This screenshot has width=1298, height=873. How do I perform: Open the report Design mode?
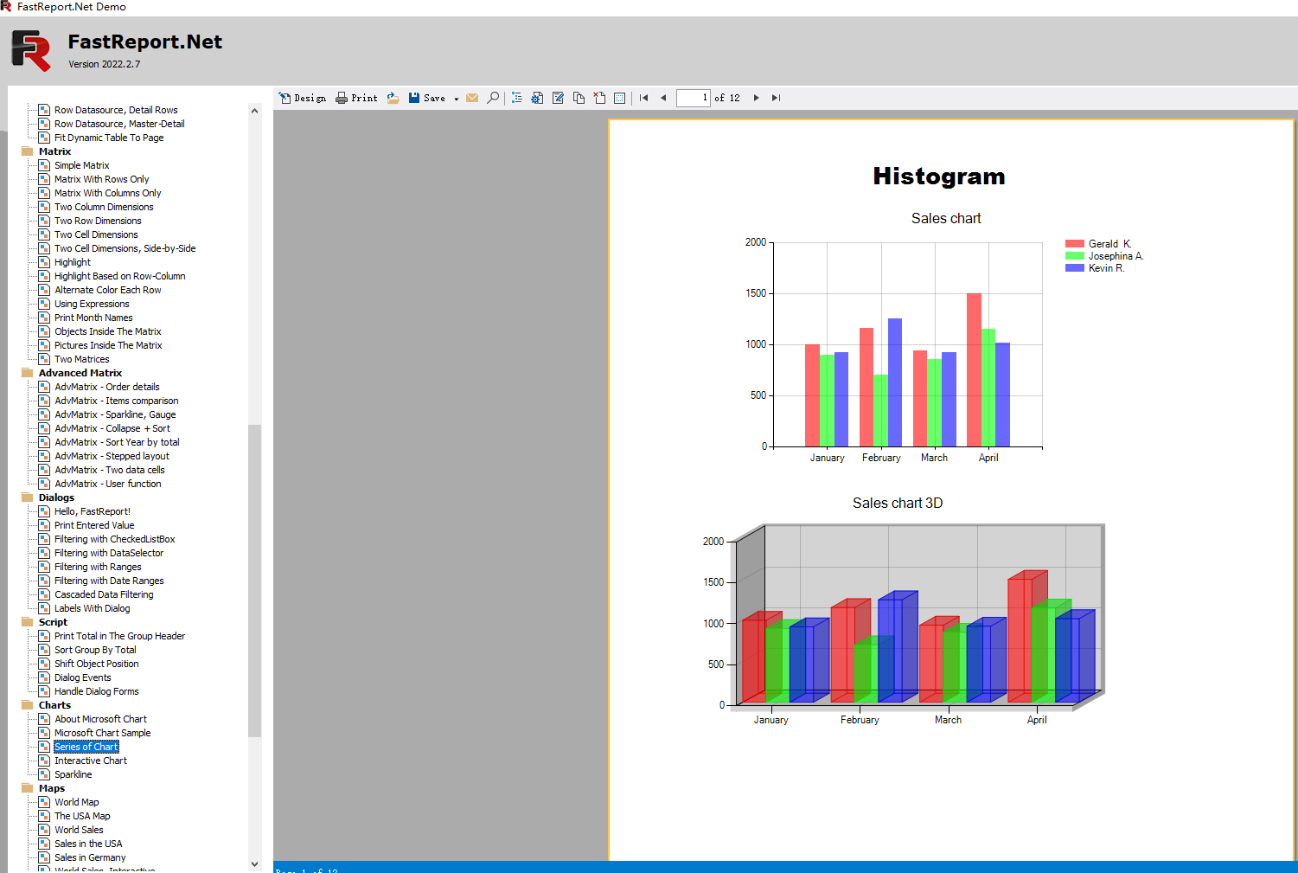tap(303, 98)
